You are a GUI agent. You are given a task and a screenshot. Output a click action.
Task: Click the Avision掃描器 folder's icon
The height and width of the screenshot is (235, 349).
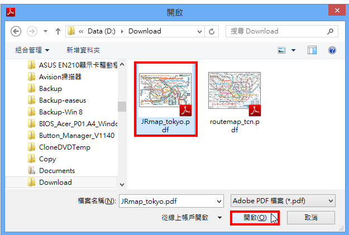point(31,76)
